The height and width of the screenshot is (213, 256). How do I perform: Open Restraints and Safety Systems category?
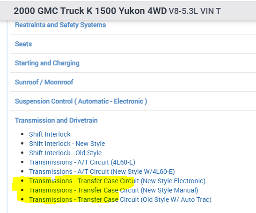pyautogui.click(x=60, y=25)
